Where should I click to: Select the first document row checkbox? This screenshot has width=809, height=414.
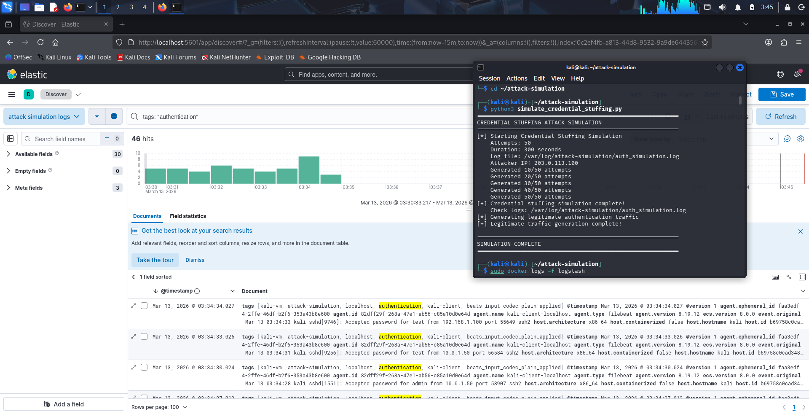click(144, 306)
